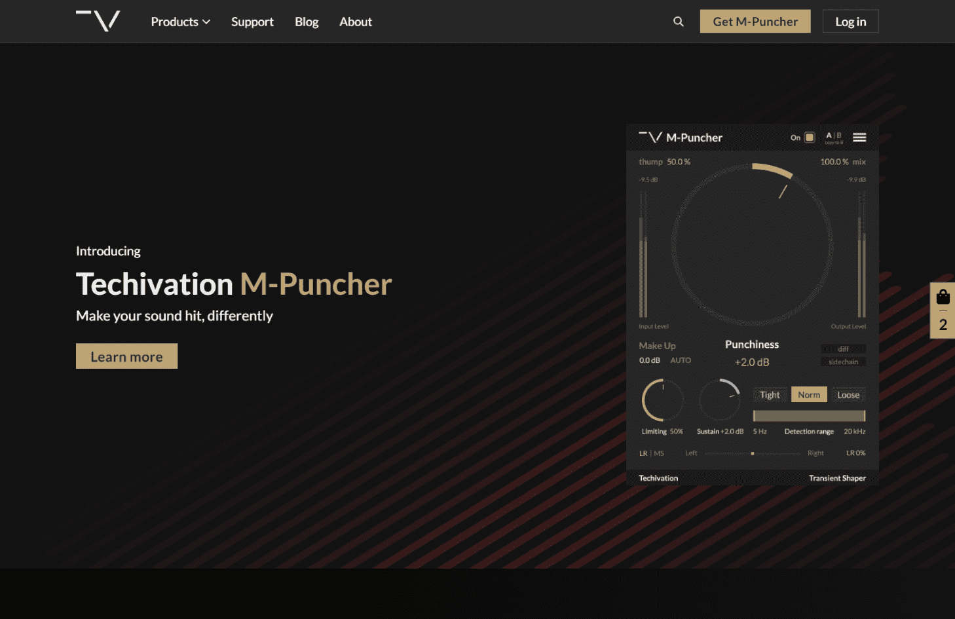
Task: Enable the diff toggle
Action: tap(843, 349)
